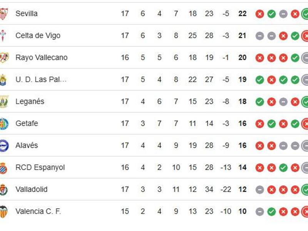
Task: Click Celta de Vigo's draw form indicator
Action: 259,35
